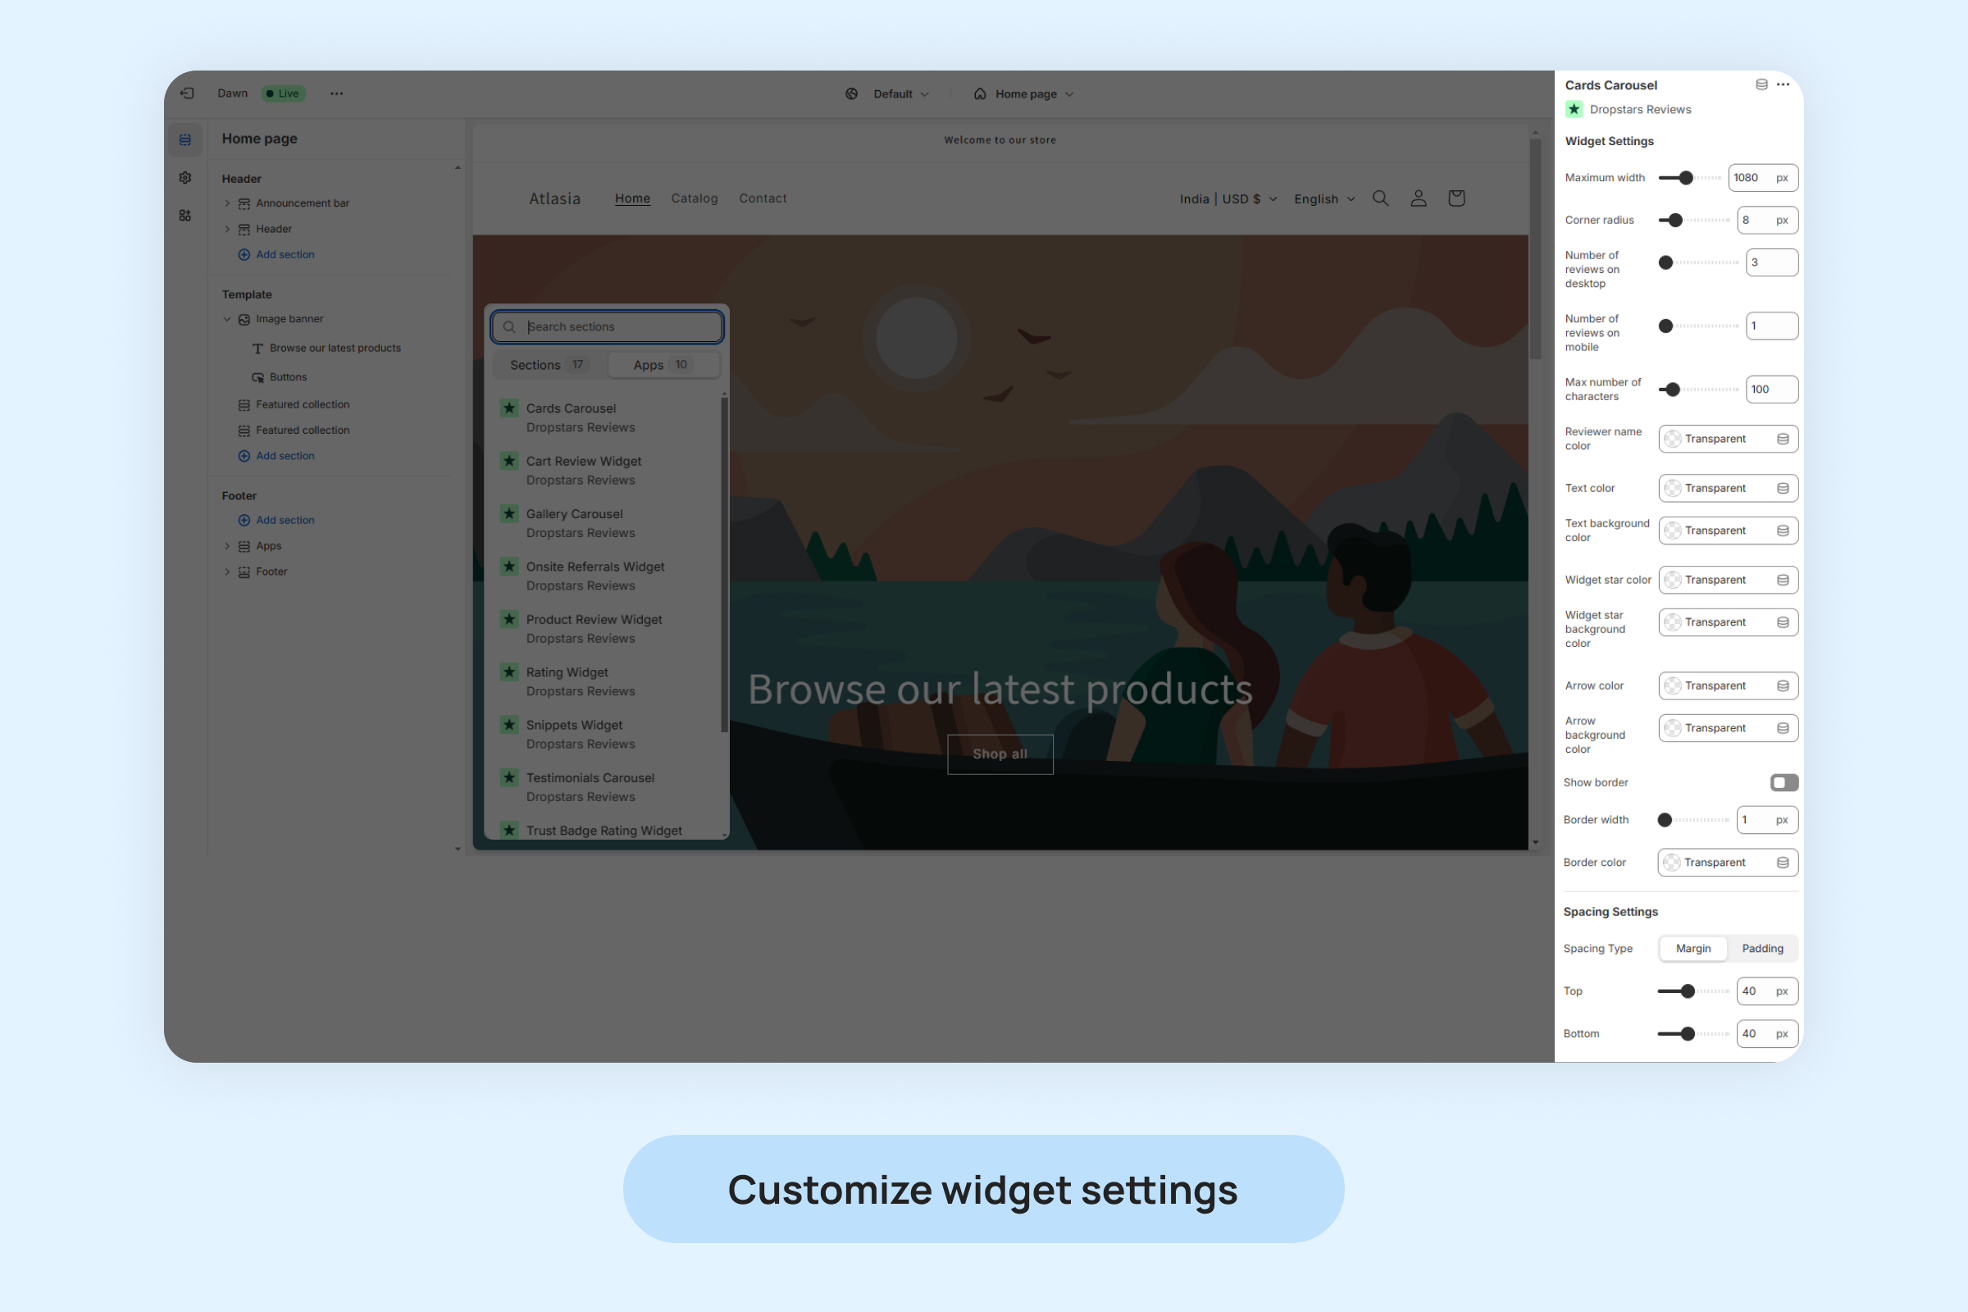1968x1312 pixels.
Task: Select Margin spacing type
Action: click(x=1692, y=948)
